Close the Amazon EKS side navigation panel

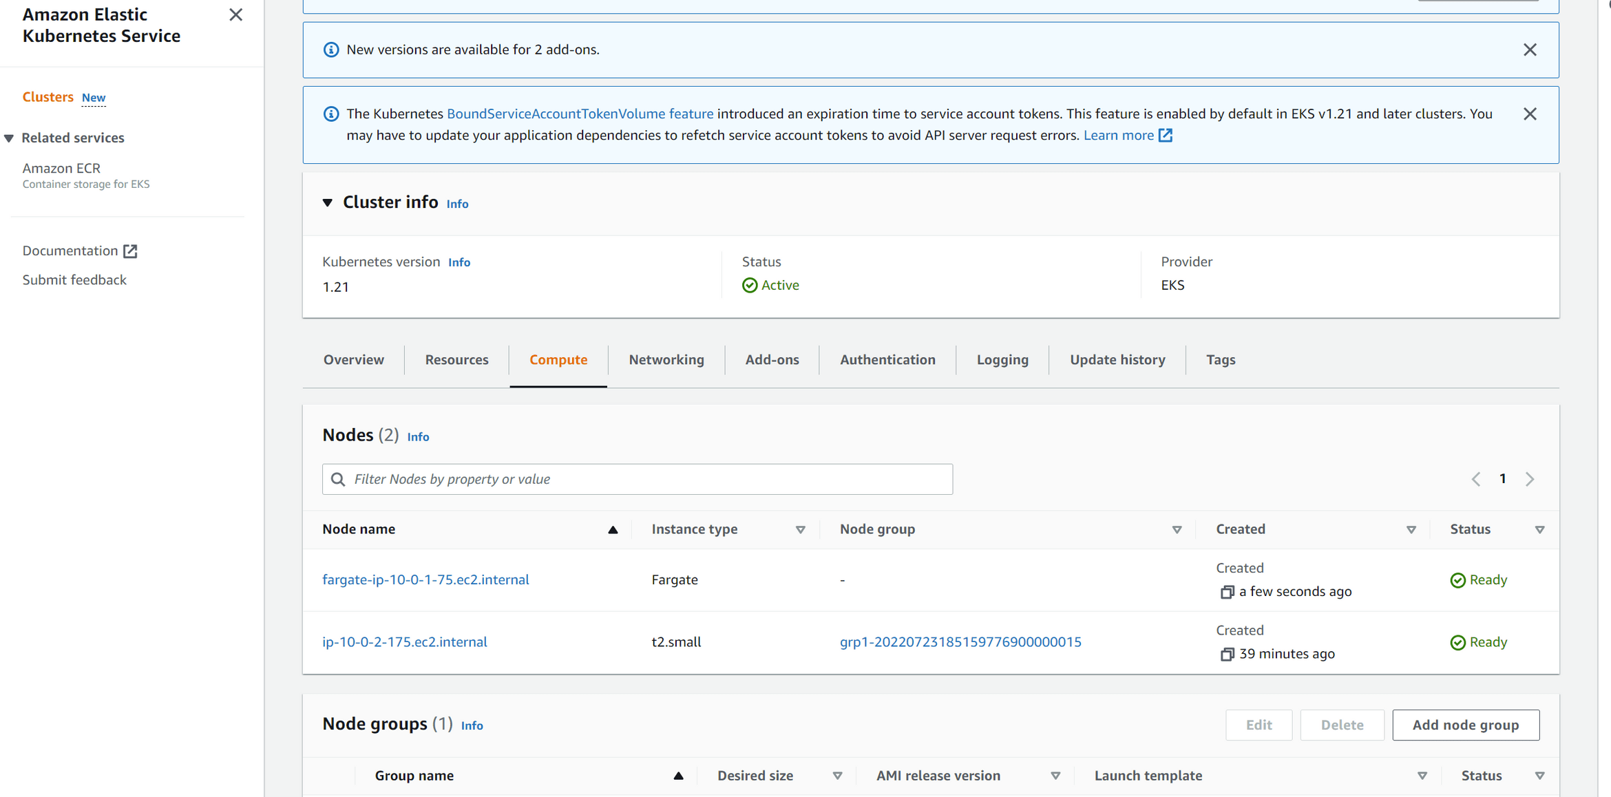coord(235,15)
